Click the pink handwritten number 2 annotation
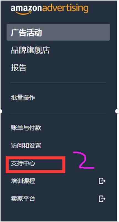Viewport: 119px width, 222px height. pos(84,160)
